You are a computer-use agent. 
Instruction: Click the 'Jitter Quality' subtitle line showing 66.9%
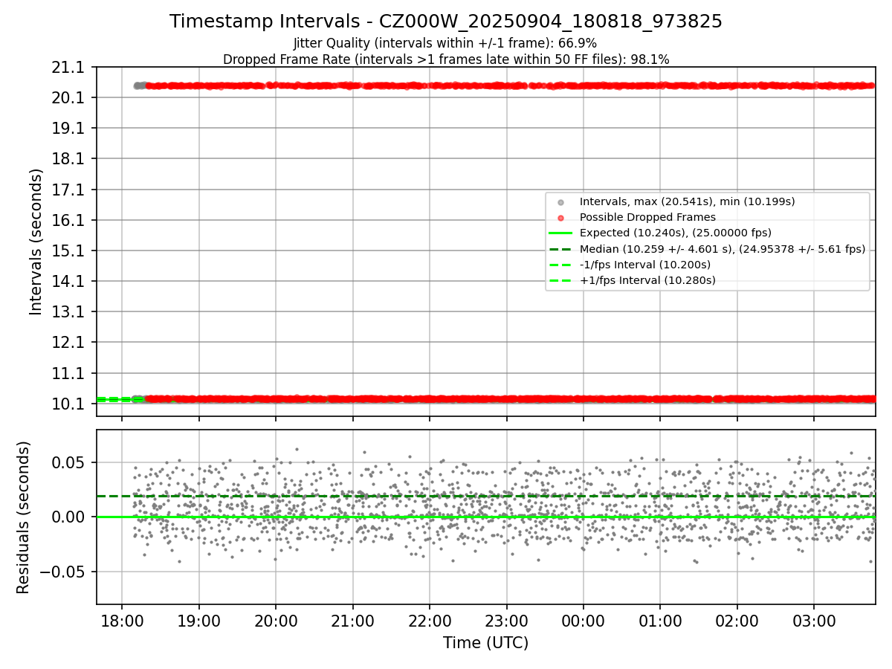click(x=445, y=43)
